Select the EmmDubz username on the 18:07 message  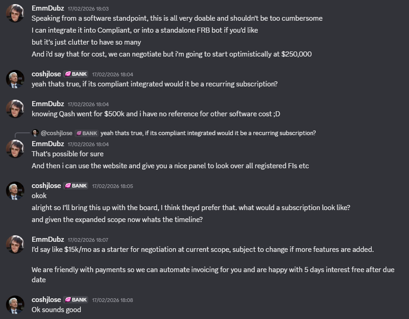point(47,239)
